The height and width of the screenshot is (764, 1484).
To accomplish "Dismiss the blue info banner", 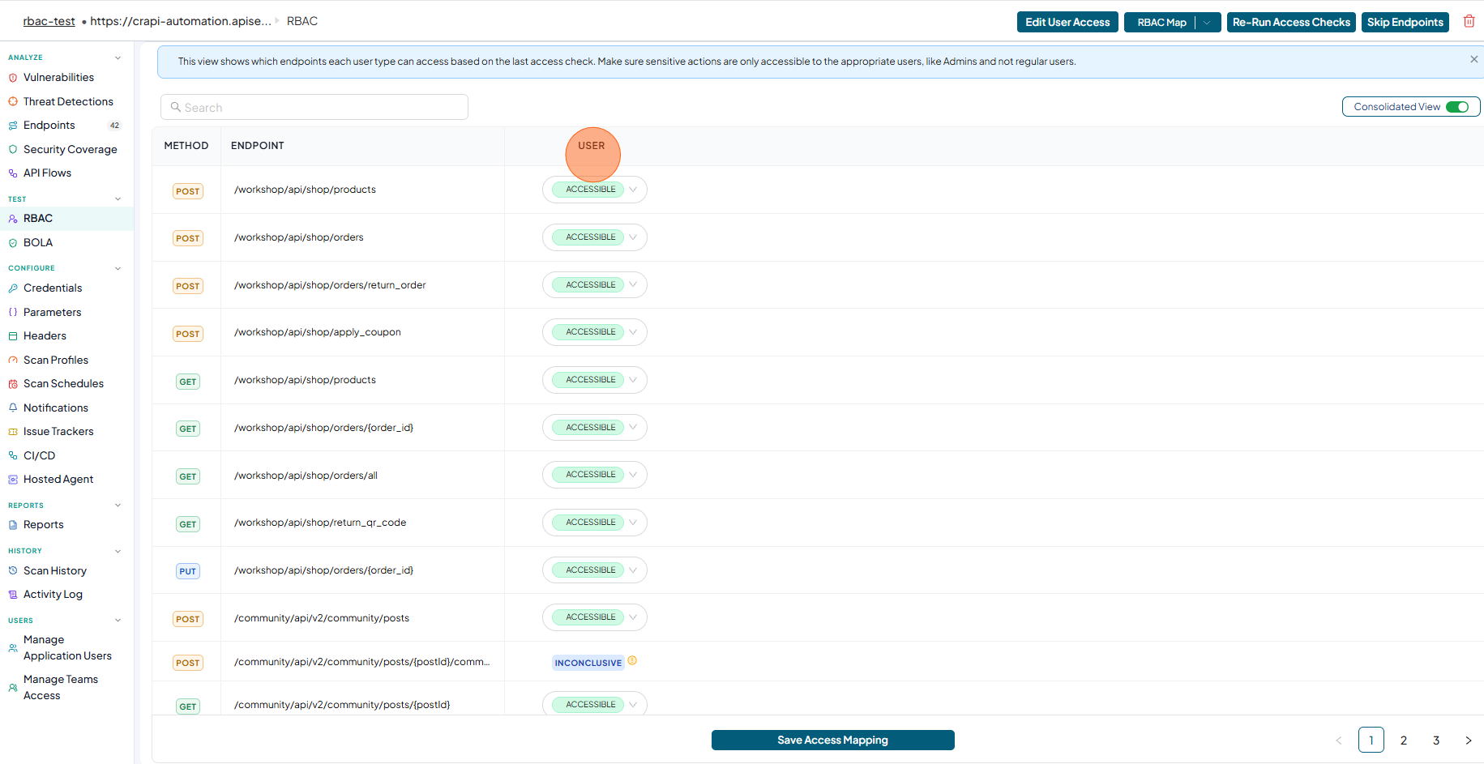I will click(x=1473, y=59).
